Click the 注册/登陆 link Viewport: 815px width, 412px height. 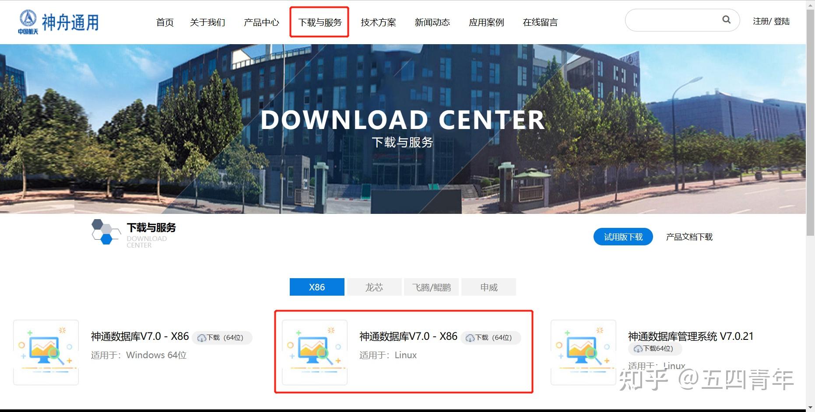(x=771, y=21)
